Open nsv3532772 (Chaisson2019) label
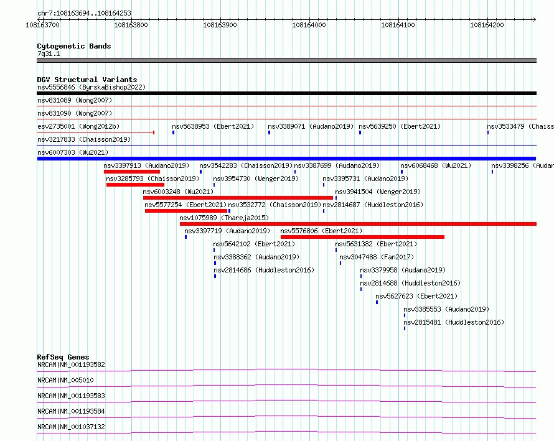554x441 pixels. (x=275, y=205)
